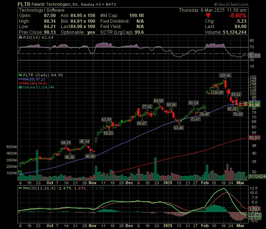Image resolution: width=266 pixels, height=229 pixels.
Task: Click the tall September 23 volume bar
Action: [x=37, y=165]
